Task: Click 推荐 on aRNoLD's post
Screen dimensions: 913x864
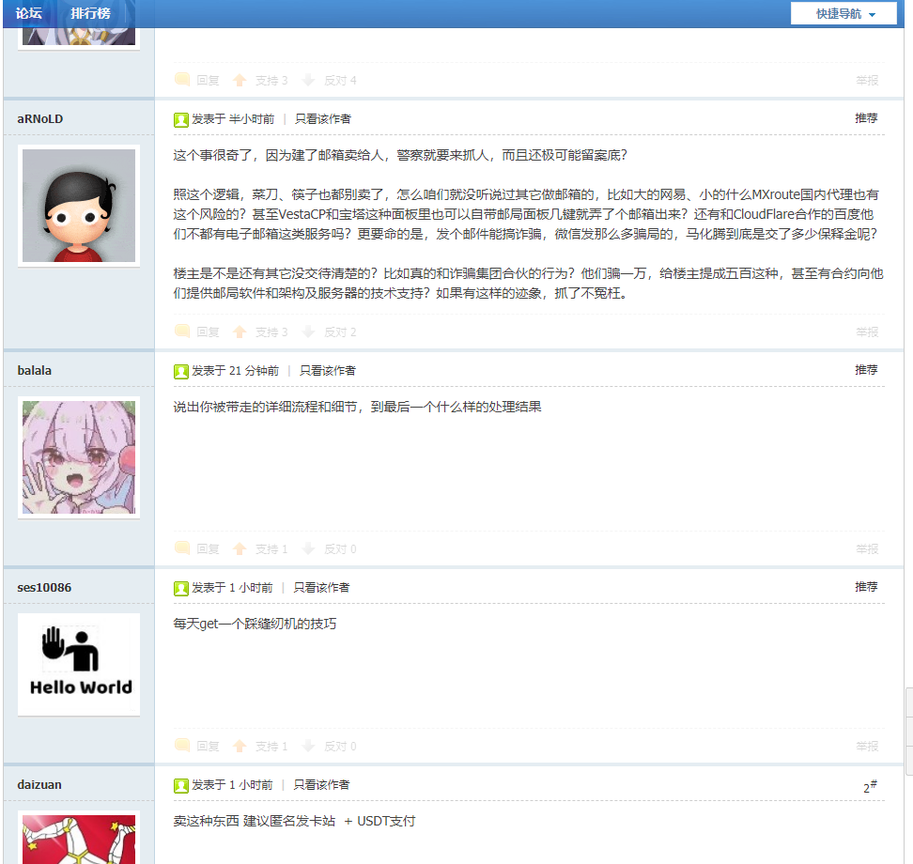Action: click(x=866, y=118)
